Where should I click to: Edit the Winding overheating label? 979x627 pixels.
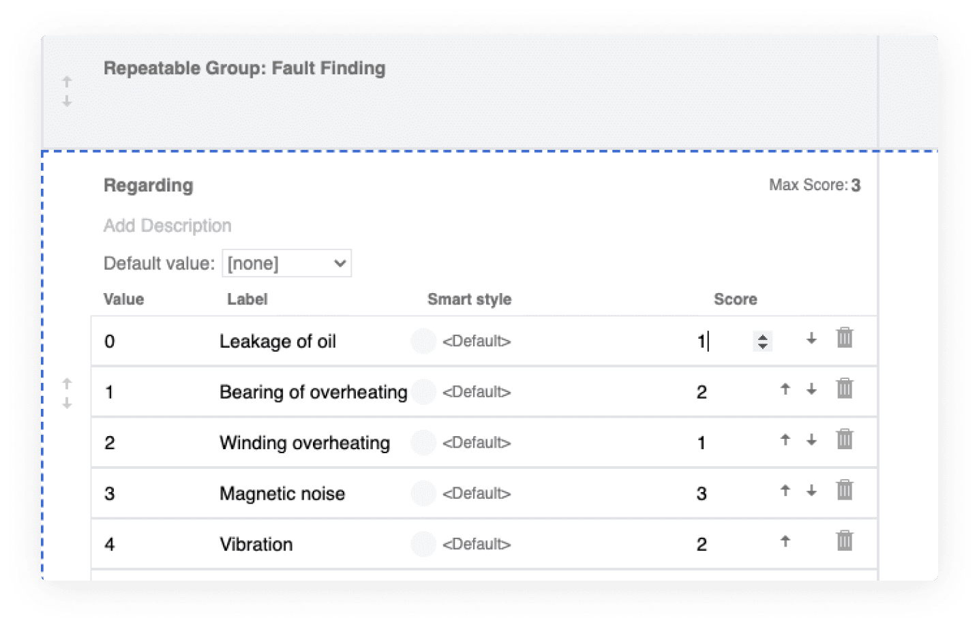click(305, 443)
